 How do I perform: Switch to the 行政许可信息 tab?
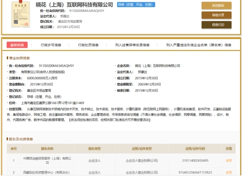click(x=51, y=45)
